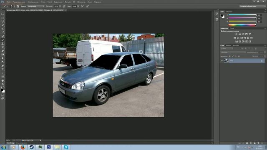Screen dimensions: 267x150
Task: Toggle the Brush panel from options bar
Action: click(18, 6)
